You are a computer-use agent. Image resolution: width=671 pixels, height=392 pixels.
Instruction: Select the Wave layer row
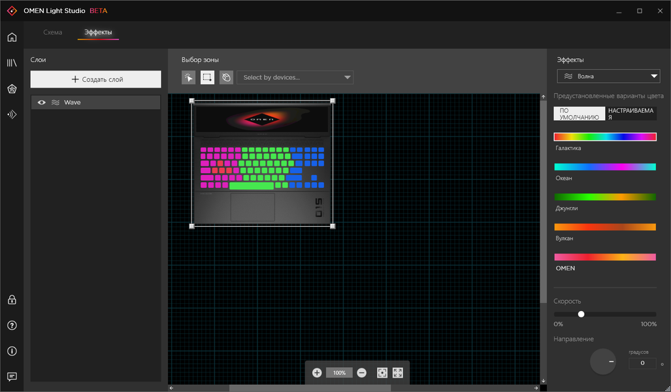pyautogui.click(x=96, y=103)
